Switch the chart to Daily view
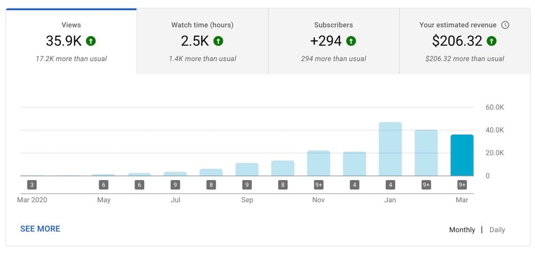Image resolution: width=535 pixels, height=253 pixels. pyautogui.click(x=497, y=229)
